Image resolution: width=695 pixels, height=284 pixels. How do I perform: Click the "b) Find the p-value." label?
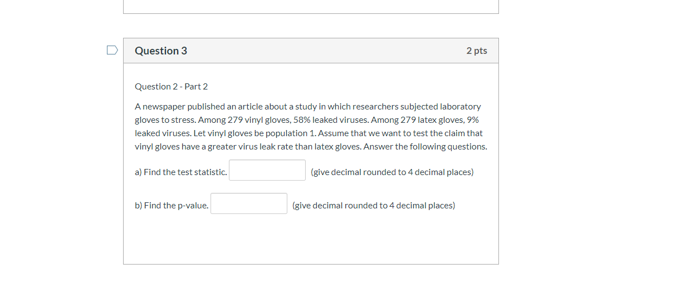(172, 206)
